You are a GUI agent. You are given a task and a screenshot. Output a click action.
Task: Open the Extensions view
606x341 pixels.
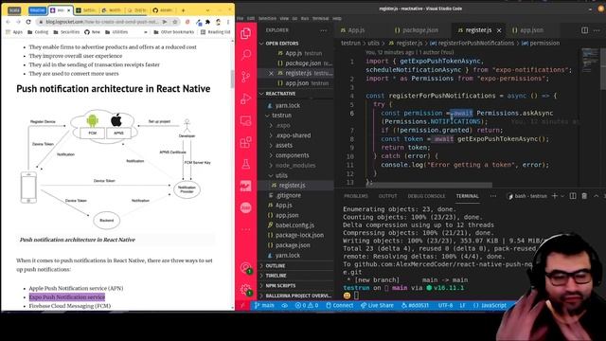[246, 143]
